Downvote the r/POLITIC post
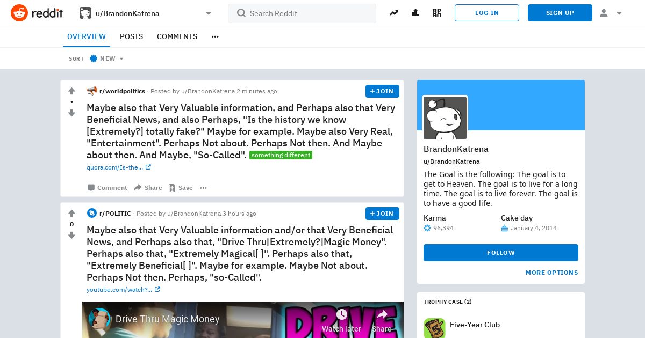 pyautogui.click(x=71, y=235)
